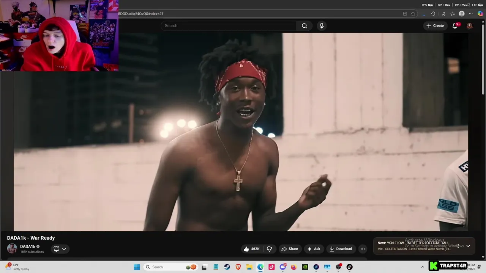Open YouTube notifications bell with 9+ badge

pos(455,26)
